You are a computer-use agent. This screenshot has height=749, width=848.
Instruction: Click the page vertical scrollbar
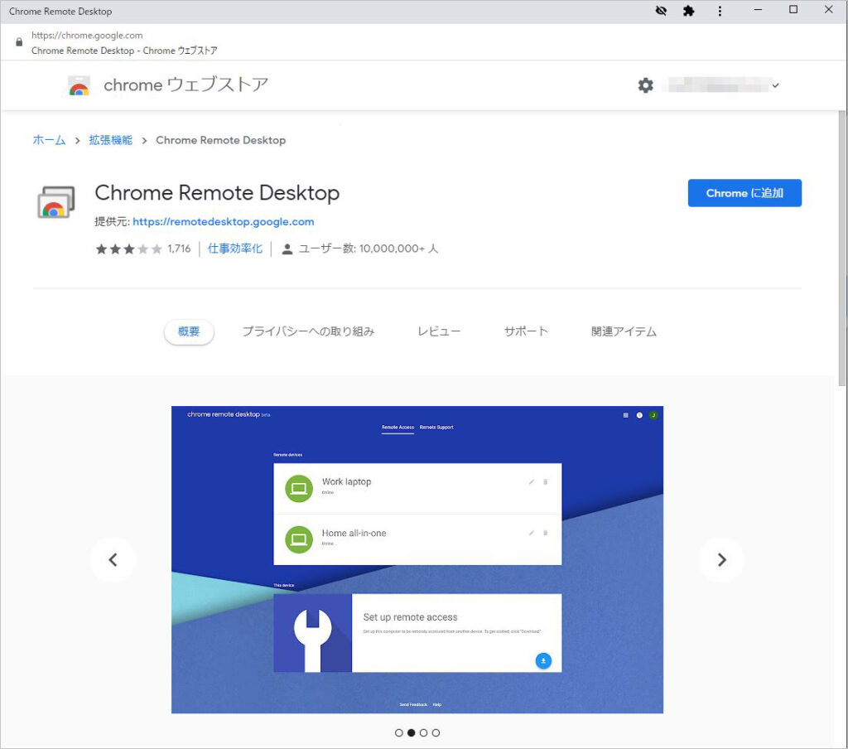841,249
